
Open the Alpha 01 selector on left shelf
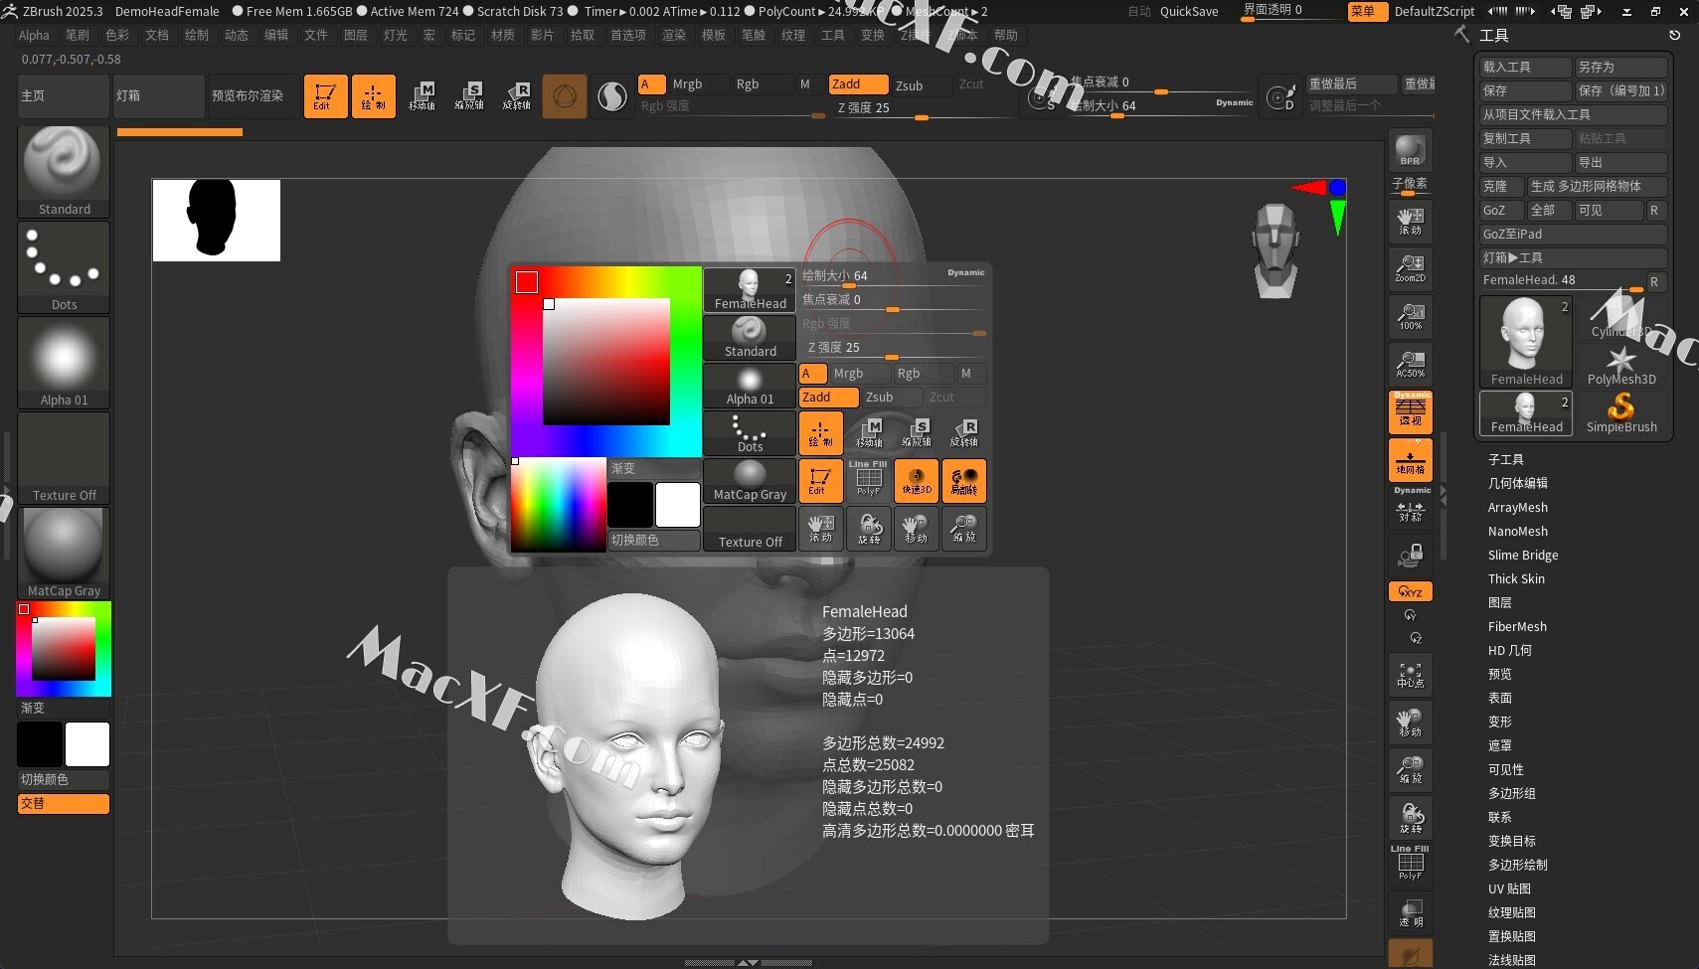pos(64,362)
